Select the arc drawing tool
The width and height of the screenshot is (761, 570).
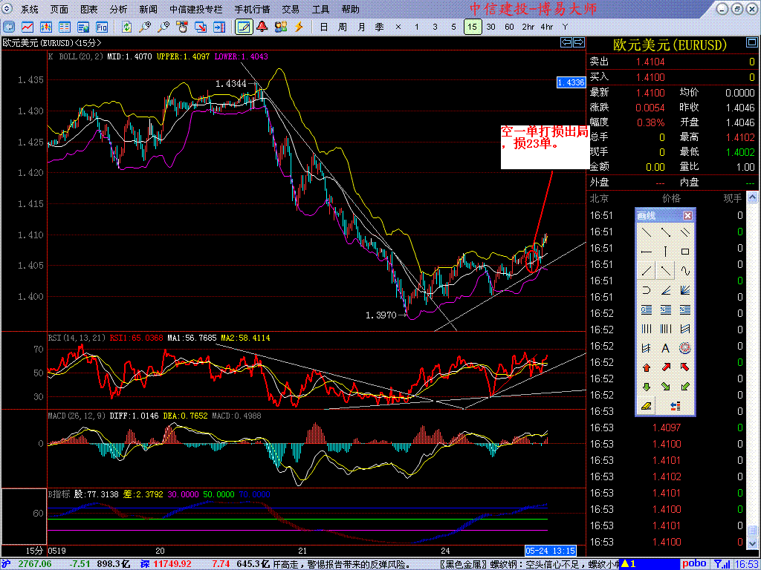(647, 290)
